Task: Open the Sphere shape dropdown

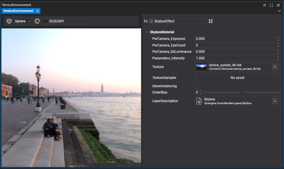Action: coord(23,21)
